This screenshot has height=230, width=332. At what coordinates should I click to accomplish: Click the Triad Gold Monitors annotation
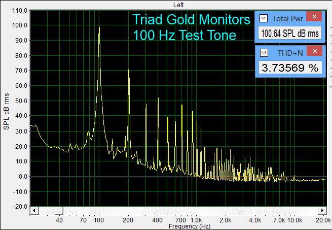pos(192,19)
